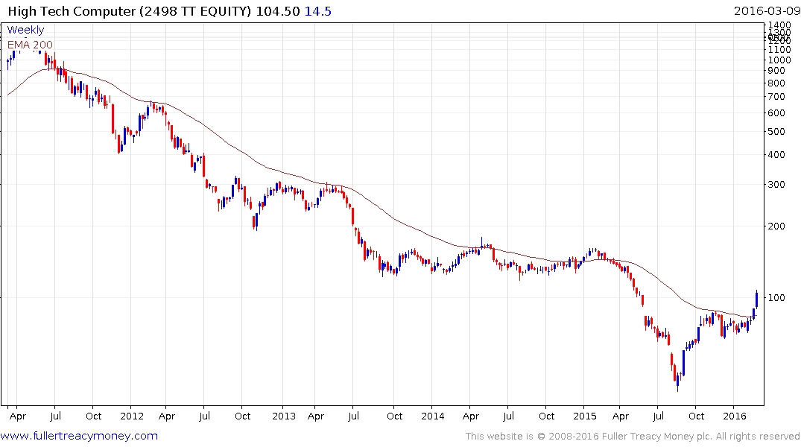801x447 pixels.
Task: Click the 1100 price axis label
Action: tap(779, 50)
